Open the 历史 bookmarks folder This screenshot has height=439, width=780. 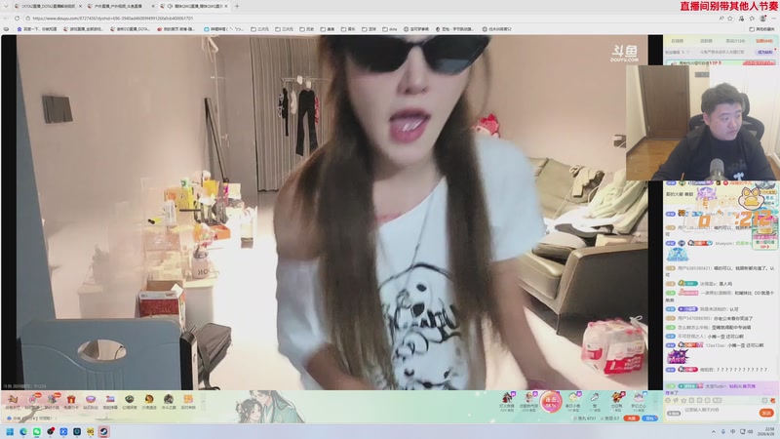(307, 29)
